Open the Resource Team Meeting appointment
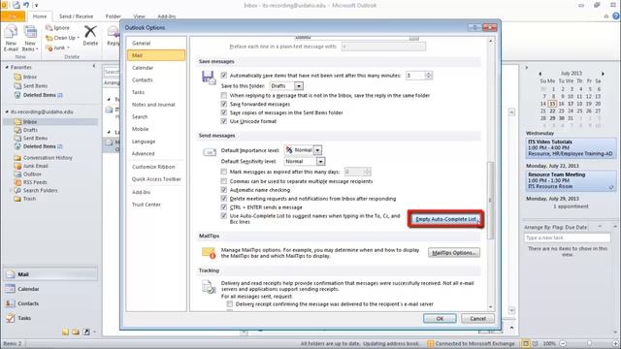Screen dimensions: 621x349 (x=571, y=180)
